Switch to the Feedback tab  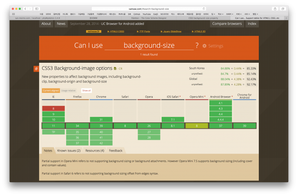(116, 150)
